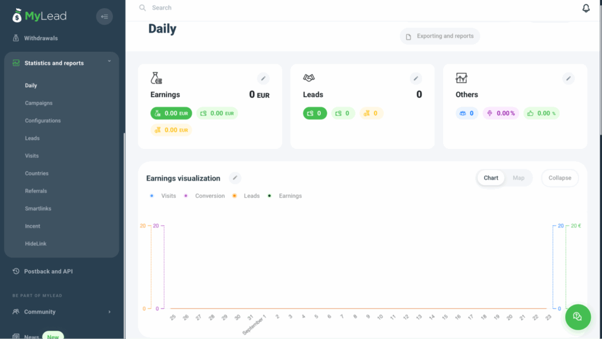The image size is (602, 339).
Task: Toggle the Conversion series in chart legend
Action: pyautogui.click(x=205, y=196)
